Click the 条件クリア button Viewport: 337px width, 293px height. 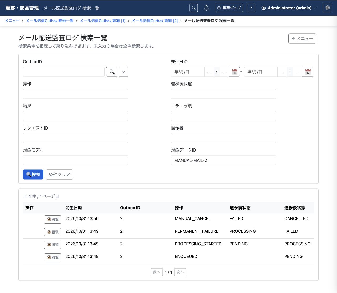60,175
